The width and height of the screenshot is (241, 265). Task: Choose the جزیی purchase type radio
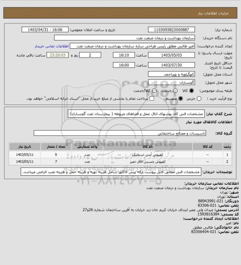pyautogui.click(x=199, y=98)
